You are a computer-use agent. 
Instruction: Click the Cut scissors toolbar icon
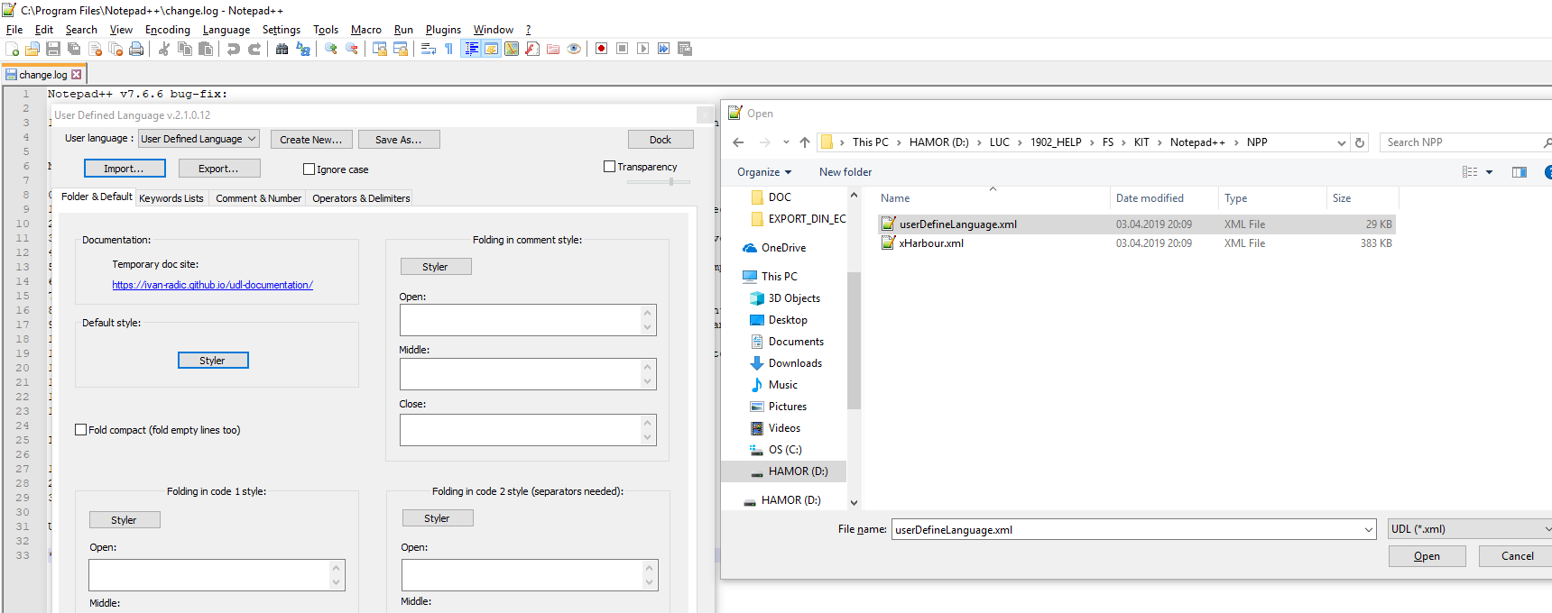(164, 49)
